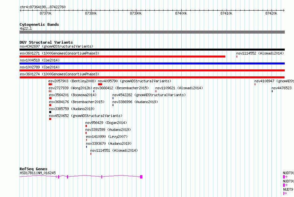The height and width of the screenshot is (197, 294).
Task: Click nsv3391599 Audano2019 label
Action: coord(108,130)
